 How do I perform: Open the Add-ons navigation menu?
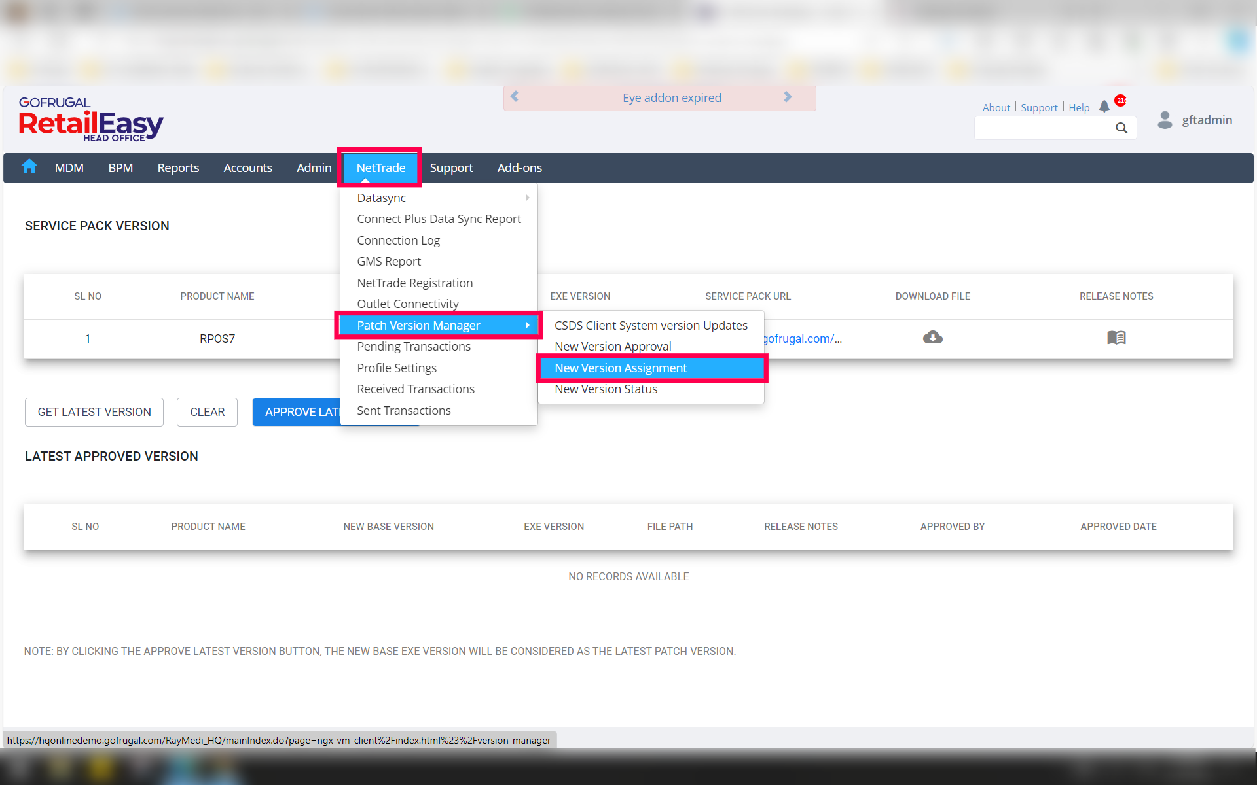(519, 168)
